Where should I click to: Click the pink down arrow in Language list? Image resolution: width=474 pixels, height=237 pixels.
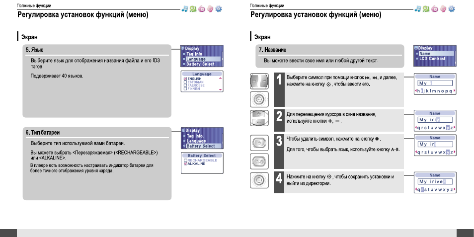220,89
